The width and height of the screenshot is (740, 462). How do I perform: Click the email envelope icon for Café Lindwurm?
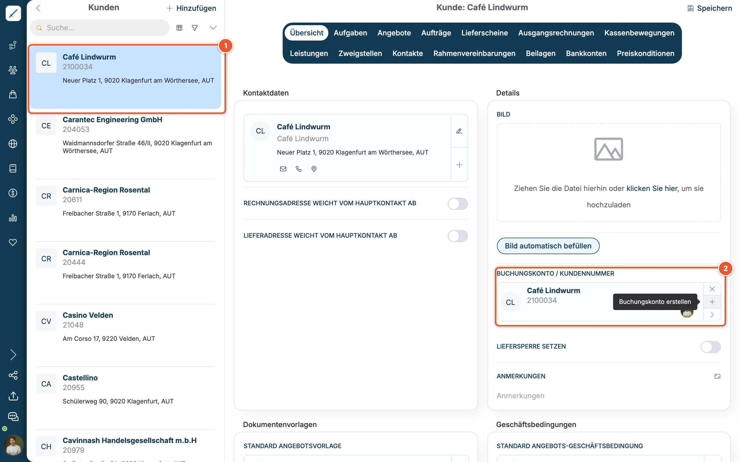283,169
